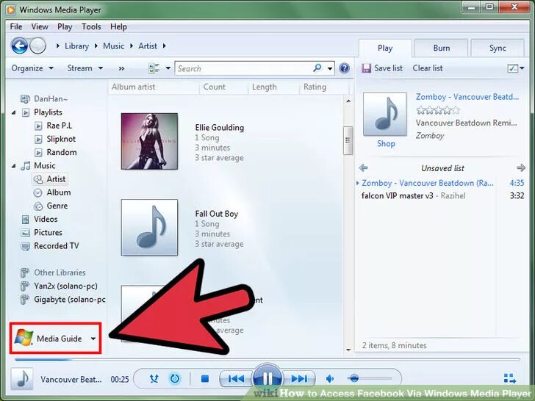Show more toolbar commands chevron
Image resolution: width=535 pixels, height=401 pixels.
coord(121,68)
